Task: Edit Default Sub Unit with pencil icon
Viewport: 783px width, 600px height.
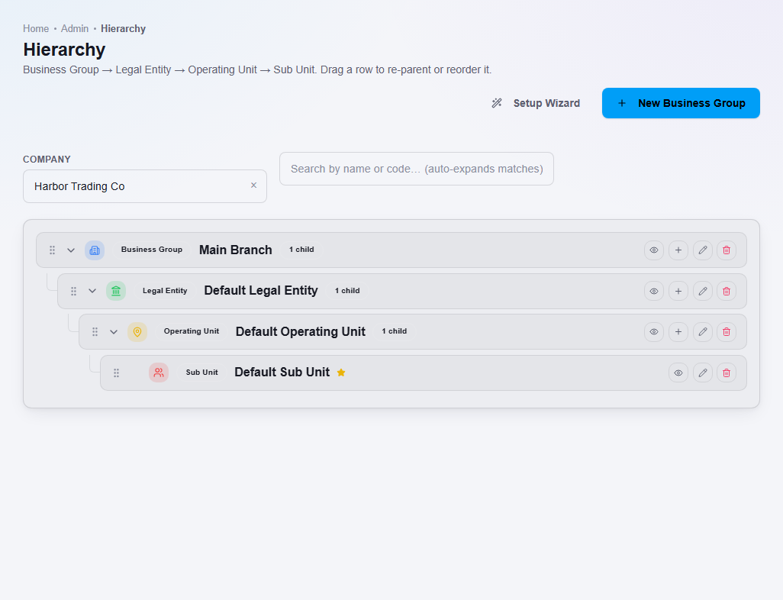Action: click(703, 373)
